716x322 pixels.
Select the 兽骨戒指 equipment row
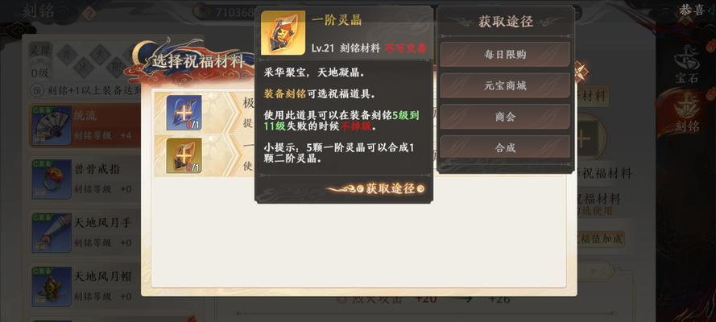click(85, 180)
